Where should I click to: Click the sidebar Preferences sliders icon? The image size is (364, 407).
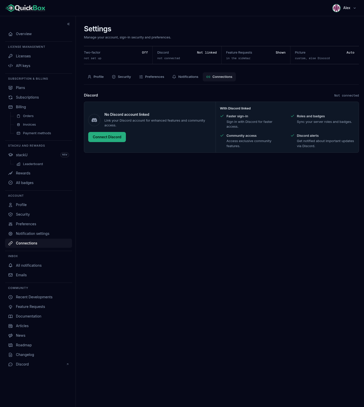coord(11,224)
